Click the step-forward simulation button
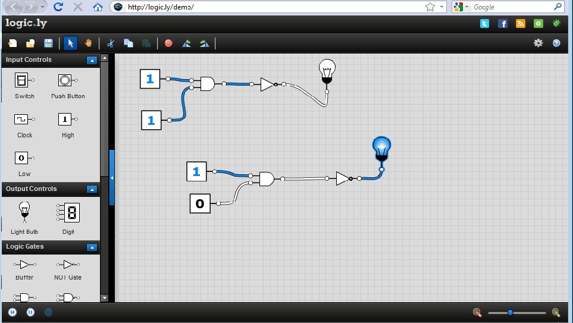This screenshot has height=323, width=573. (x=48, y=312)
